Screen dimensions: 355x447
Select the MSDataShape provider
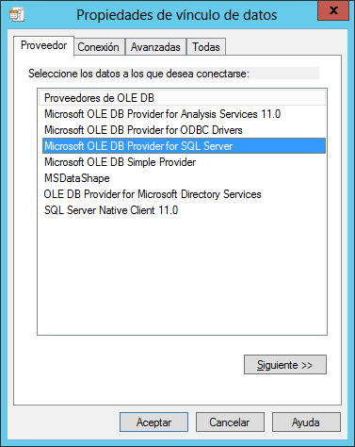184,178
